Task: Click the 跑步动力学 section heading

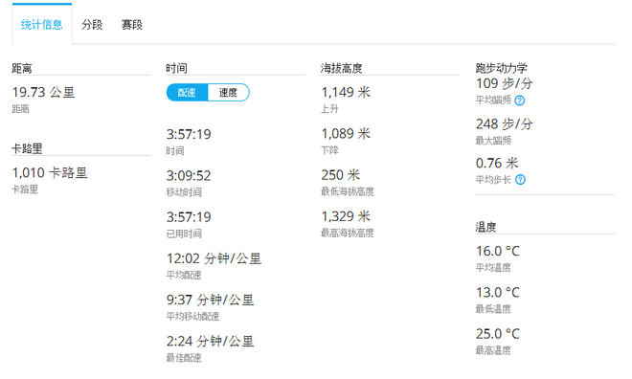Action: point(502,68)
